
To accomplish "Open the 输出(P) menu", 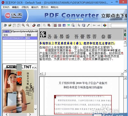I will (x=35, y=7).
